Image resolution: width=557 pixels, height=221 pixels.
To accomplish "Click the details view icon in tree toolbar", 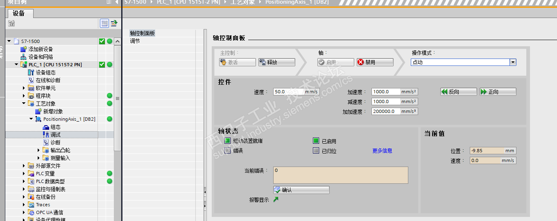I will pyautogui.click(x=104, y=23).
